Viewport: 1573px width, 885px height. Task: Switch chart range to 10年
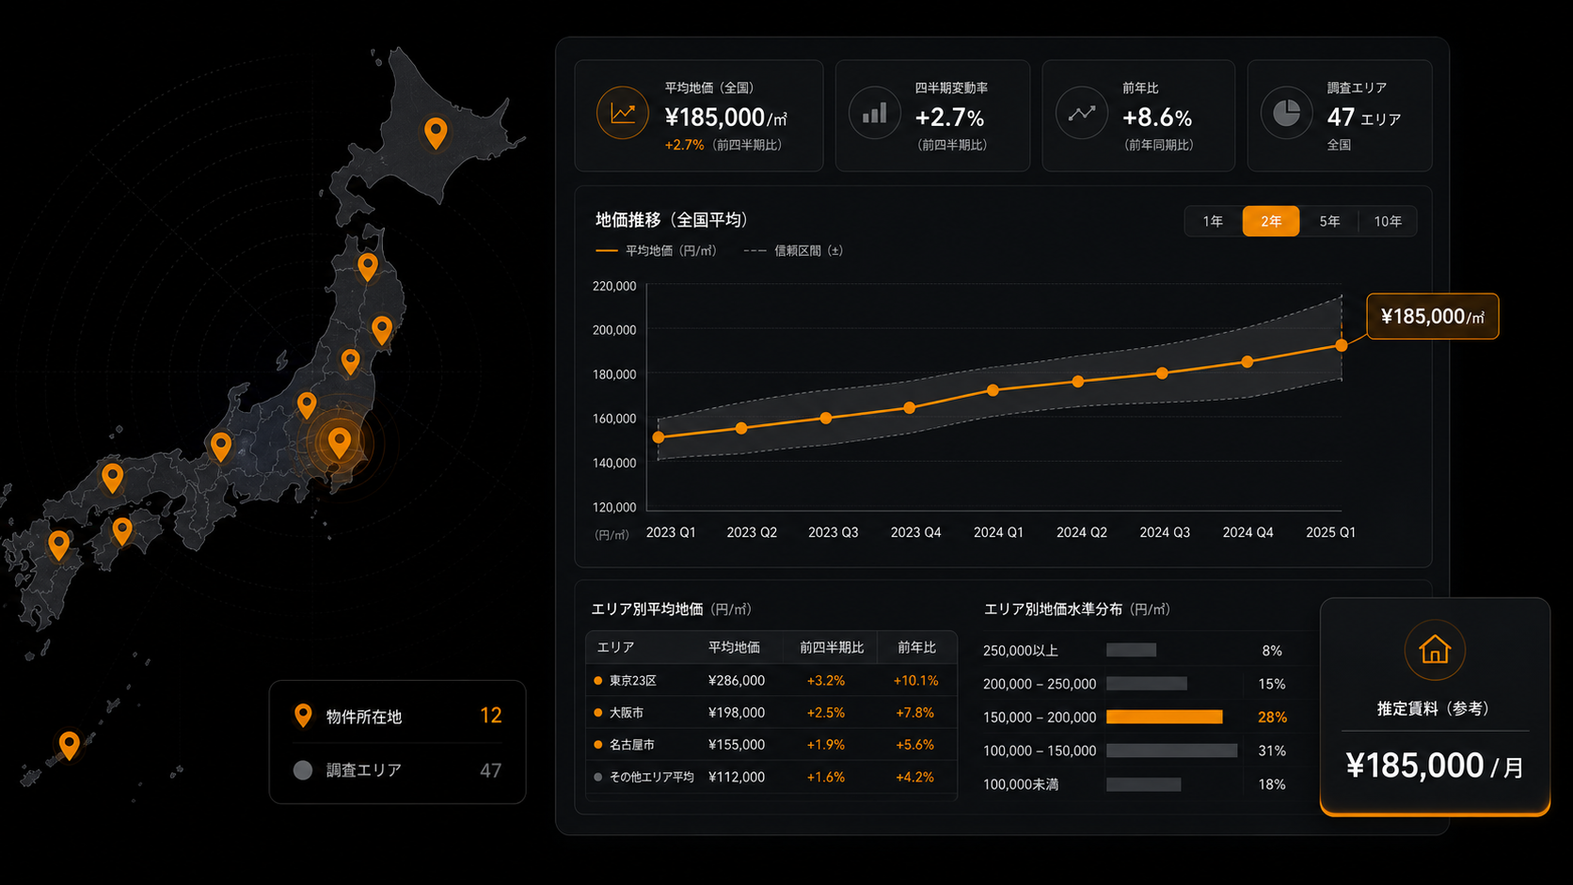click(x=1388, y=221)
